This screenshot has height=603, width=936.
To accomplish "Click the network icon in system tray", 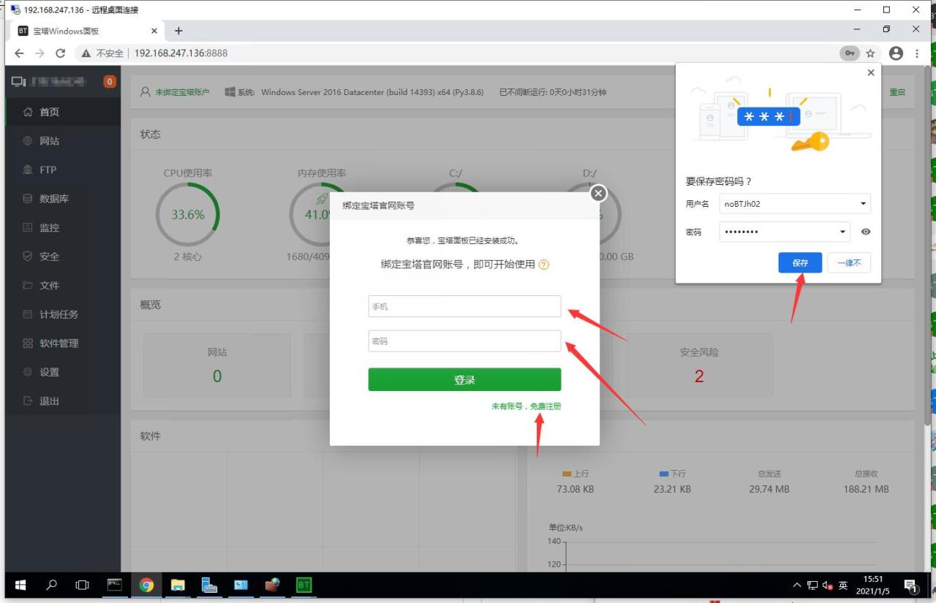I will tap(812, 585).
